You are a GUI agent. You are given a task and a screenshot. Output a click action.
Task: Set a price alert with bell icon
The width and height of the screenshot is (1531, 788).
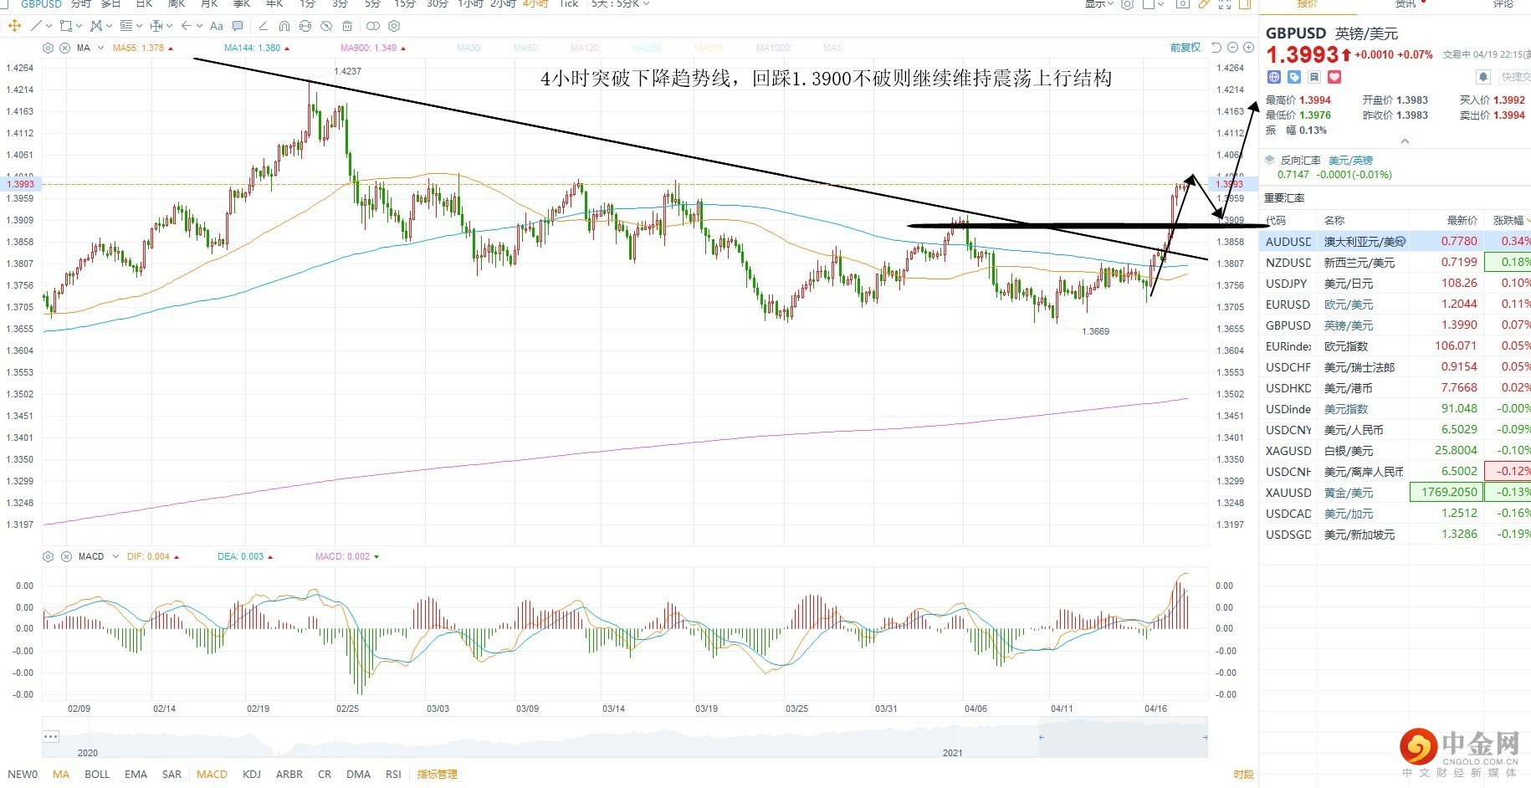pos(1483,77)
